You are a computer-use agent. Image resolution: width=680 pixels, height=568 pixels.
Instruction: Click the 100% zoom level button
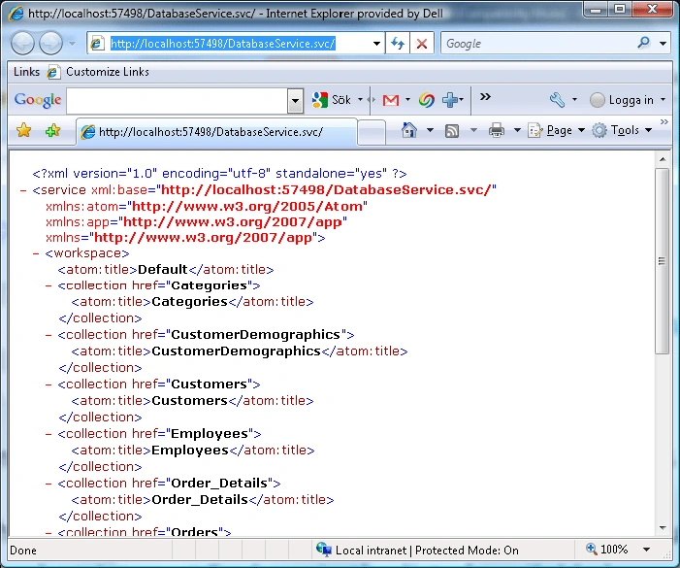tap(606, 550)
